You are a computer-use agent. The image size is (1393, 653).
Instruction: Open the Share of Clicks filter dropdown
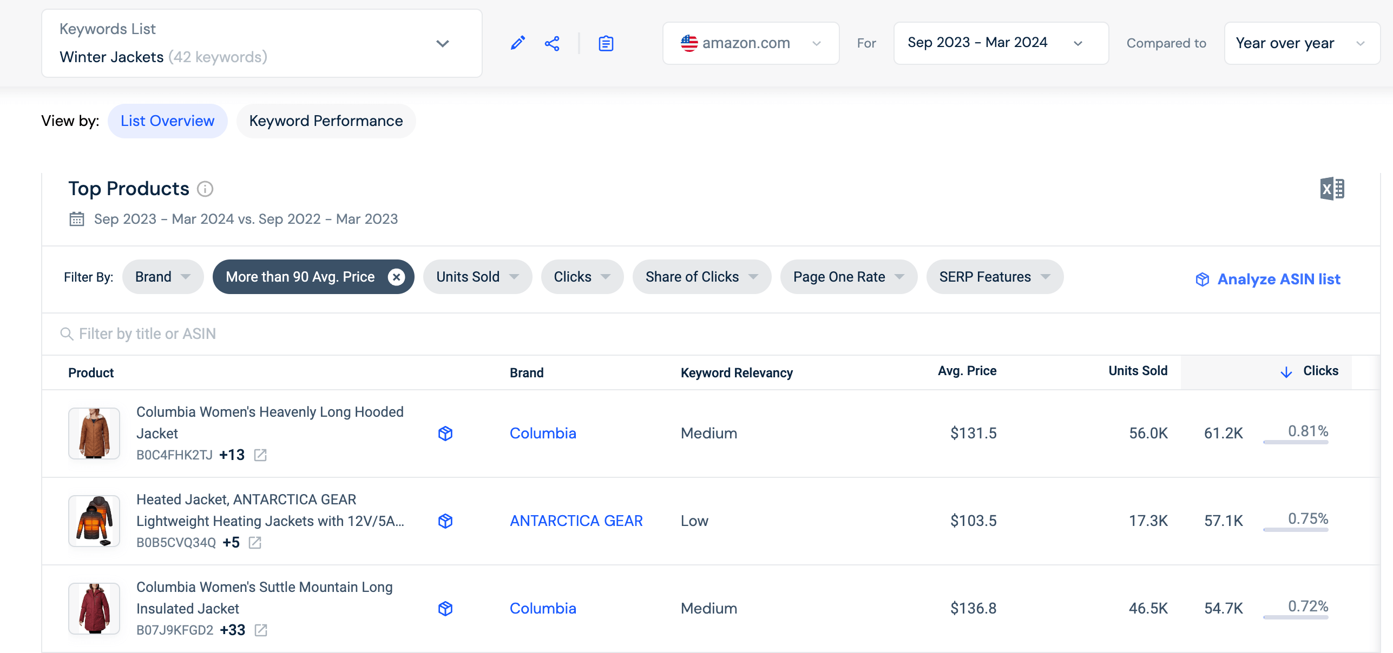pyautogui.click(x=702, y=277)
